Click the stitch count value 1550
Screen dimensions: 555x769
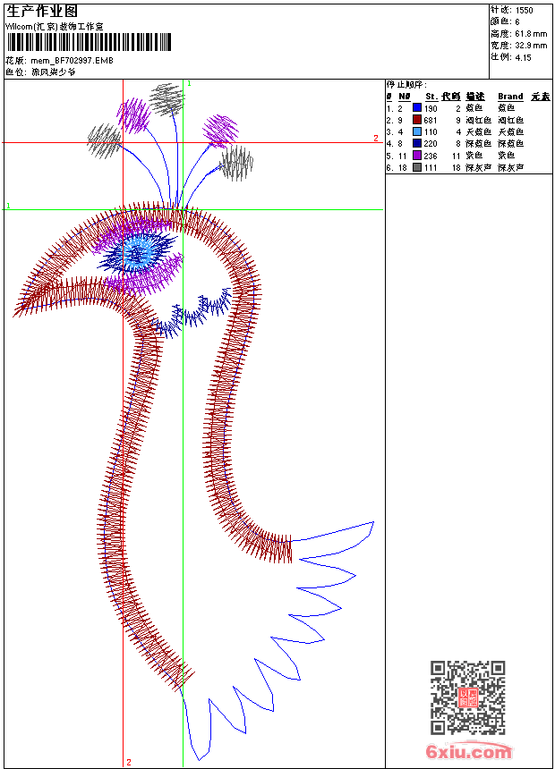click(x=524, y=10)
